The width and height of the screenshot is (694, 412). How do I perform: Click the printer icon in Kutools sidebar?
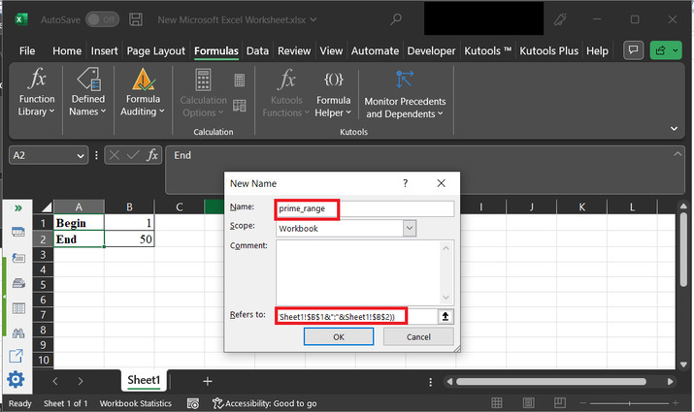[18, 283]
